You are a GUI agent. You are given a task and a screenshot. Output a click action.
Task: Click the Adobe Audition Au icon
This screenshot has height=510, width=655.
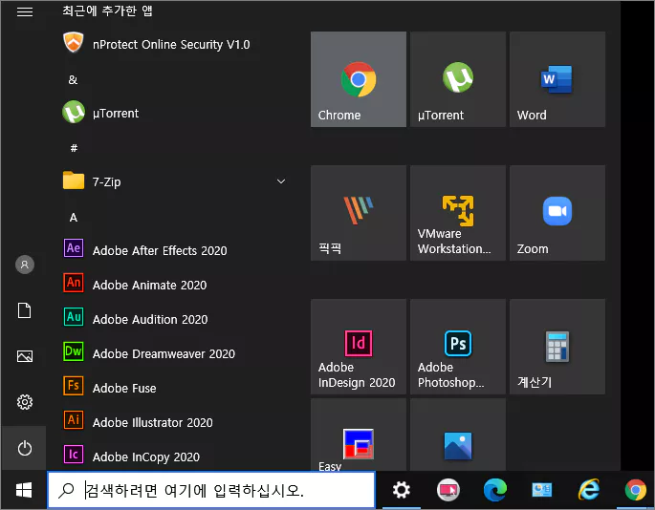pos(74,317)
